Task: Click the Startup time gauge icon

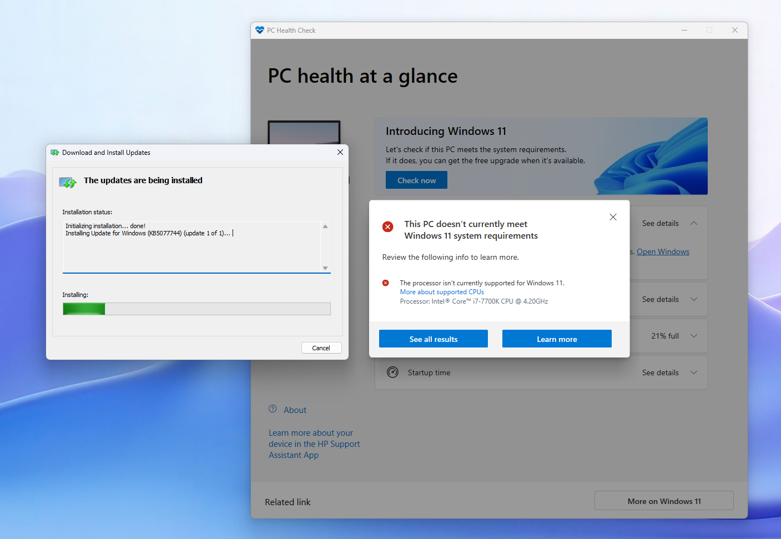Action: [392, 372]
